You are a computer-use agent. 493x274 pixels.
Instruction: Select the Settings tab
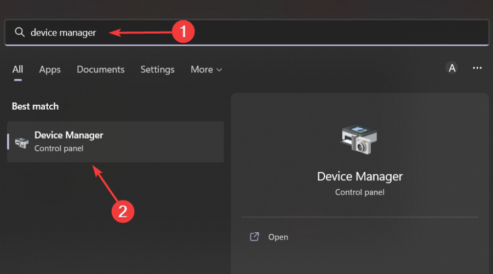pyautogui.click(x=157, y=70)
